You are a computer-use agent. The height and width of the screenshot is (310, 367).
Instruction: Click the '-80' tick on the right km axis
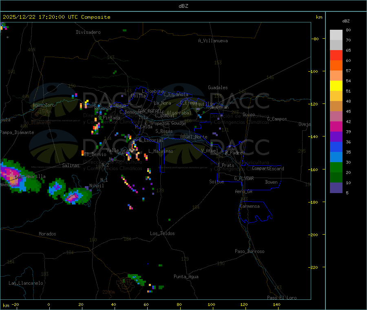point(315,39)
